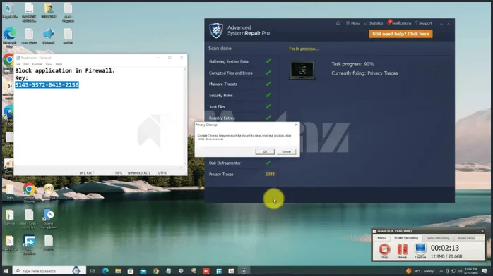Open the Format menu in Notepad
This screenshot has height=276, width=493.
coord(37,64)
